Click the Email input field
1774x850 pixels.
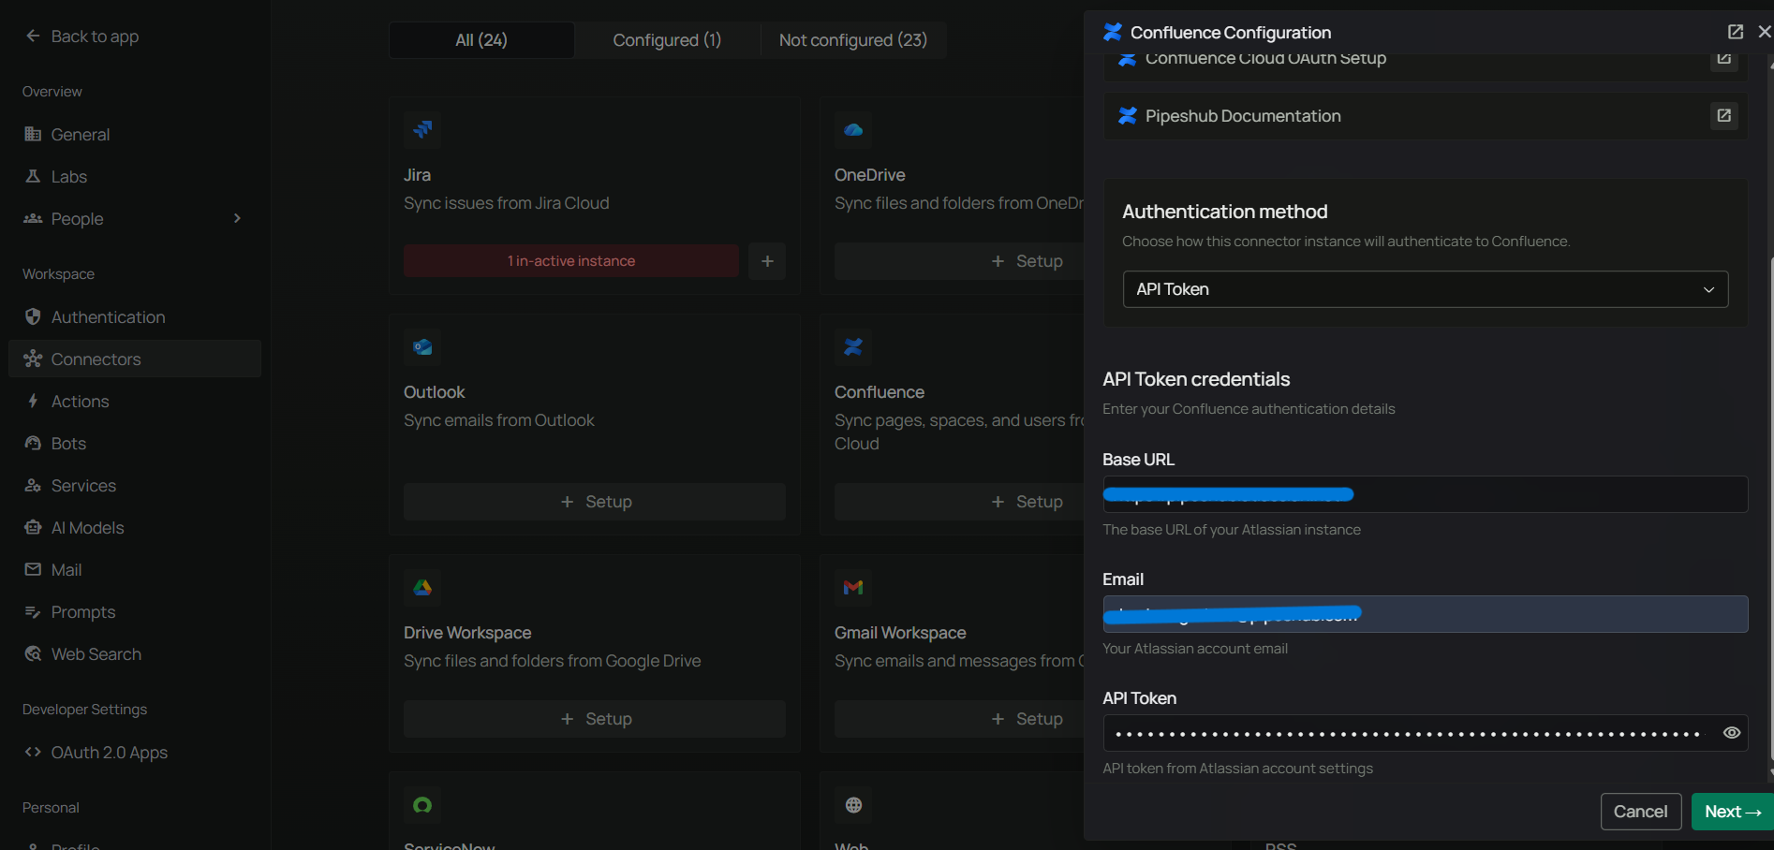(x=1426, y=614)
